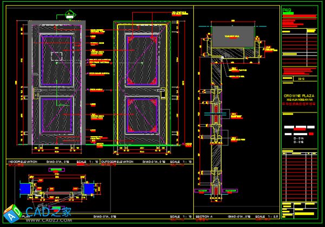325x227 pixels.
Task: Click the green P49 logo in title block
Action: (x=287, y=10)
